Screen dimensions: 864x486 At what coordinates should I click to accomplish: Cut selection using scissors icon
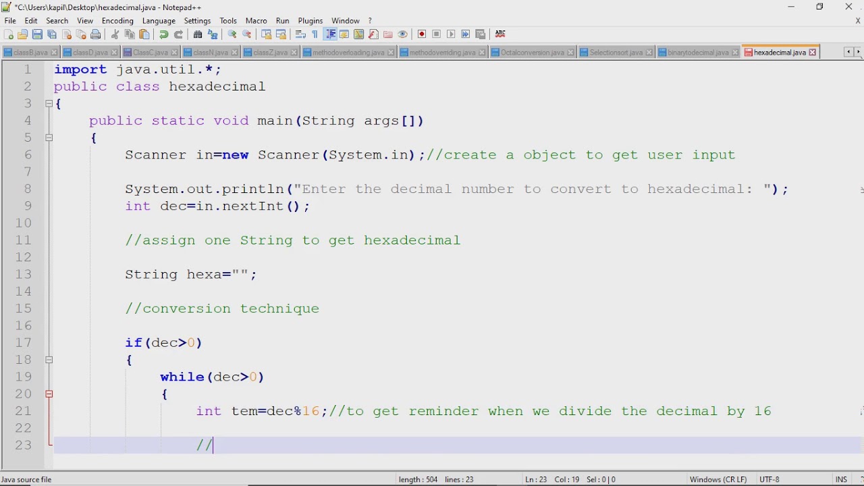click(115, 34)
